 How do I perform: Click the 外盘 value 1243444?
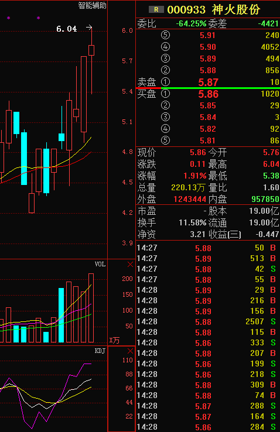pyautogui.click(x=190, y=199)
